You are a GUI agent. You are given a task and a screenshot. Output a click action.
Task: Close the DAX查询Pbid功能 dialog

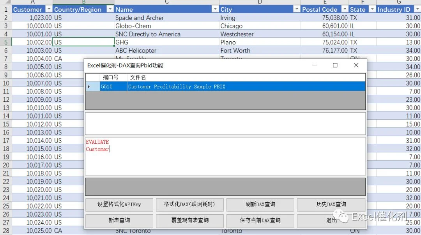pos(356,65)
